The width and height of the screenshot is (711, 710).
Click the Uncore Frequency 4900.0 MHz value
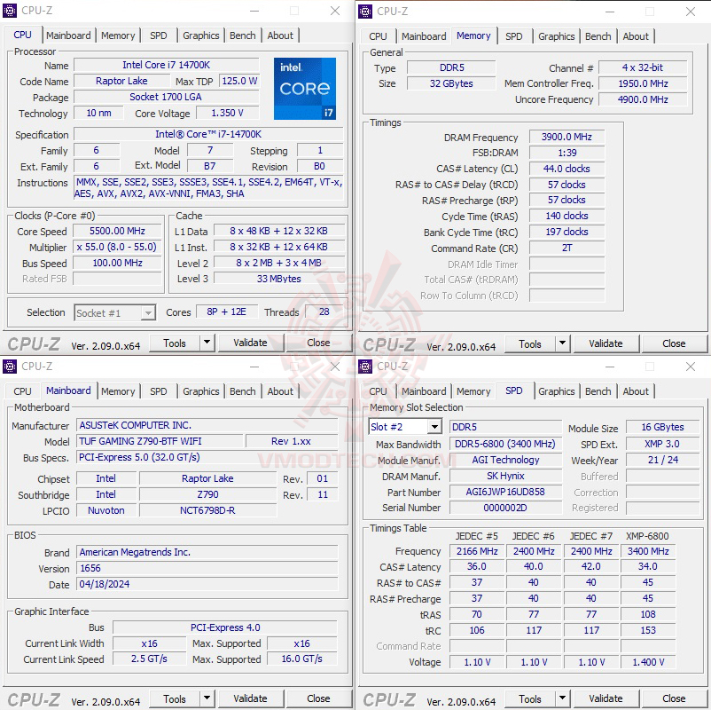point(643,99)
